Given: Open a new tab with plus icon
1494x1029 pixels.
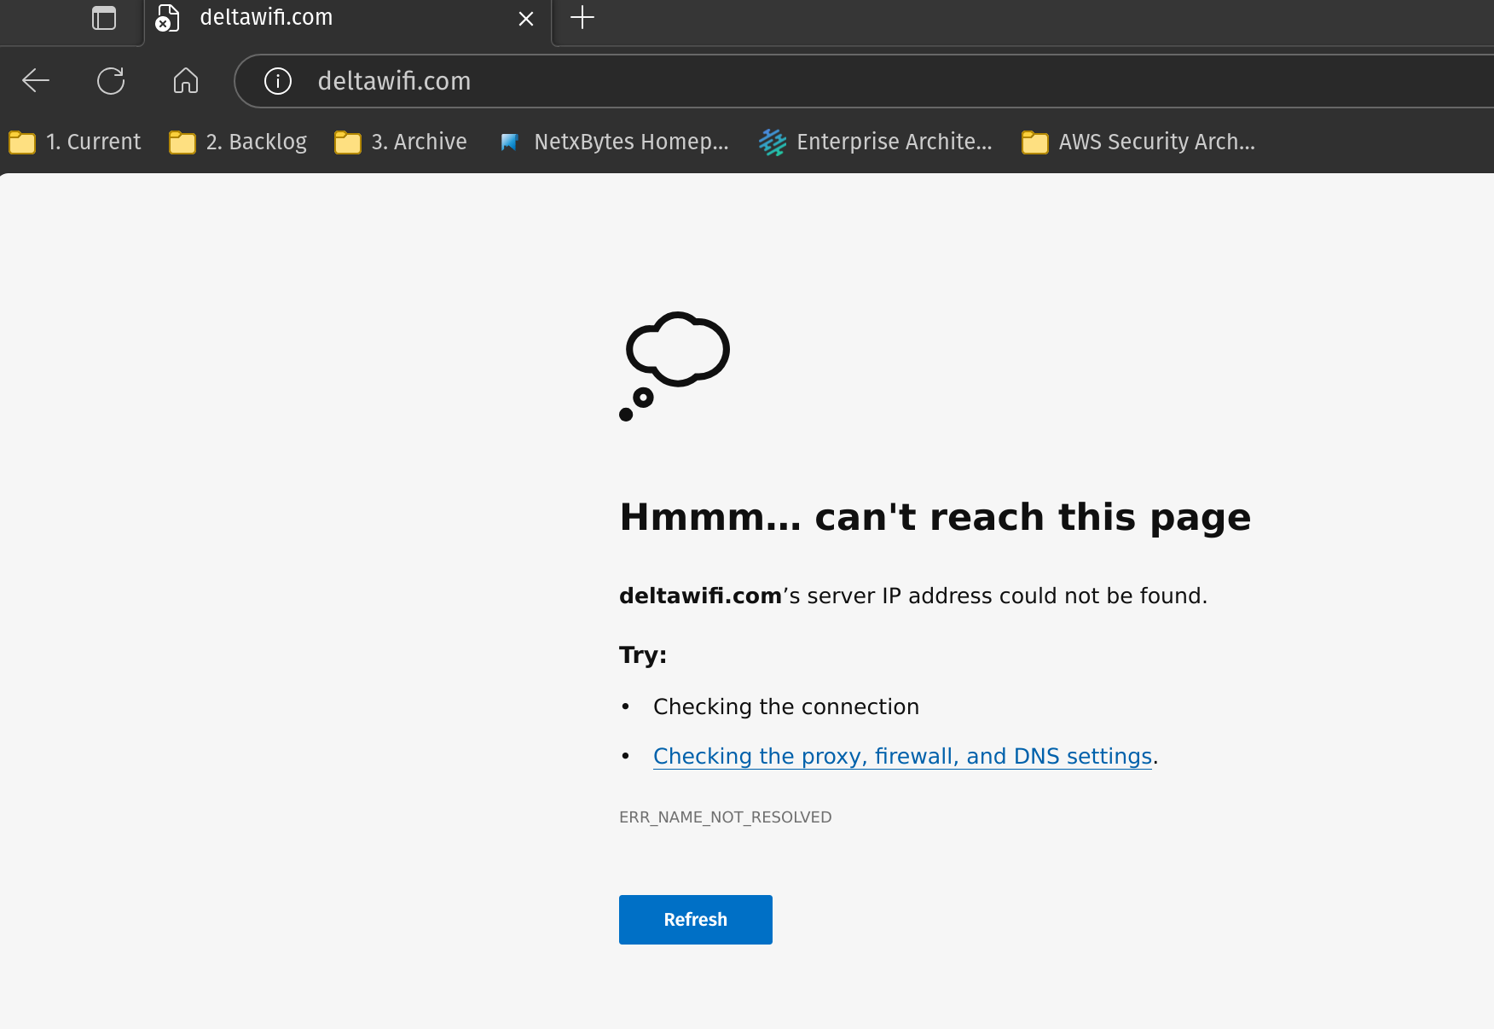Looking at the screenshot, I should tap(582, 18).
